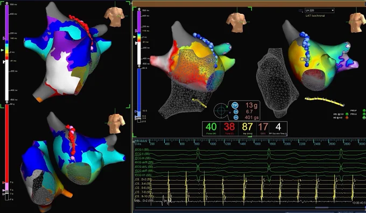Click the pink handle on bottom-left color bar
This screenshot has width=366, height=213.
click(x=4, y=190)
